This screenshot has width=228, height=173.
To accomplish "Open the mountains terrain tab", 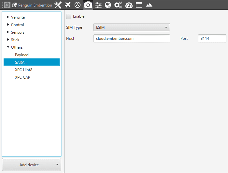I will pos(149,5).
